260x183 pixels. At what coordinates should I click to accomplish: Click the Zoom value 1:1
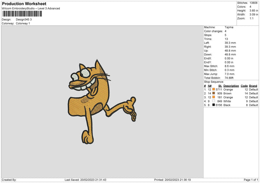click(x=251, y=19)
